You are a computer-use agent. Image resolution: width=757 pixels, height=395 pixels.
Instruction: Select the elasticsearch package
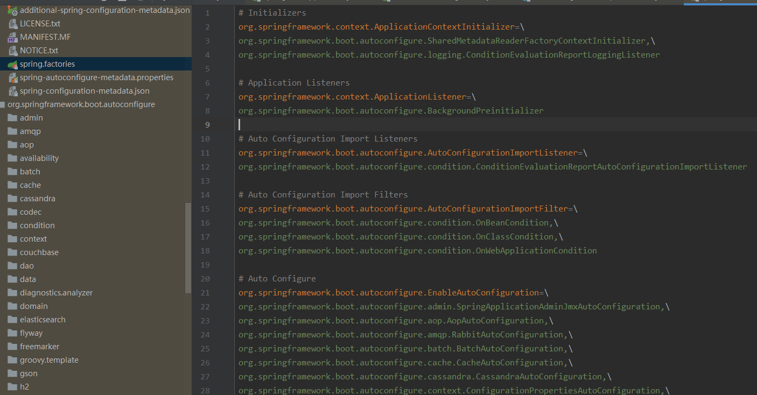[x=43, y=320]
